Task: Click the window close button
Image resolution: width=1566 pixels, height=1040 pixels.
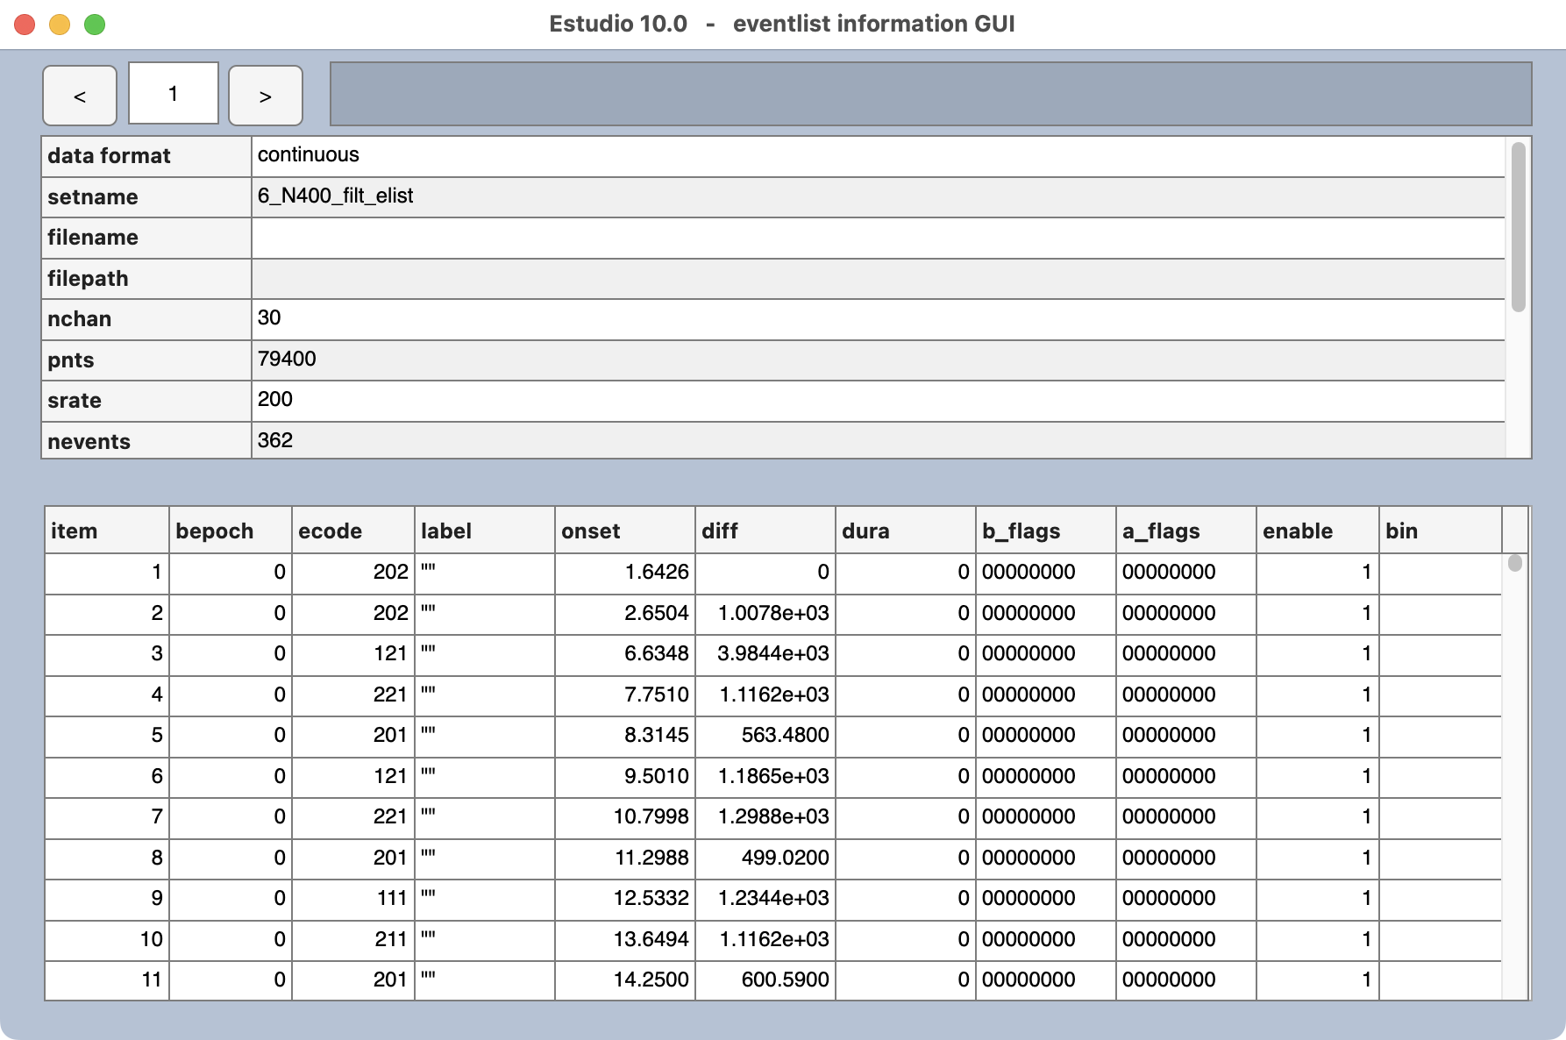Action: (25, 25)
